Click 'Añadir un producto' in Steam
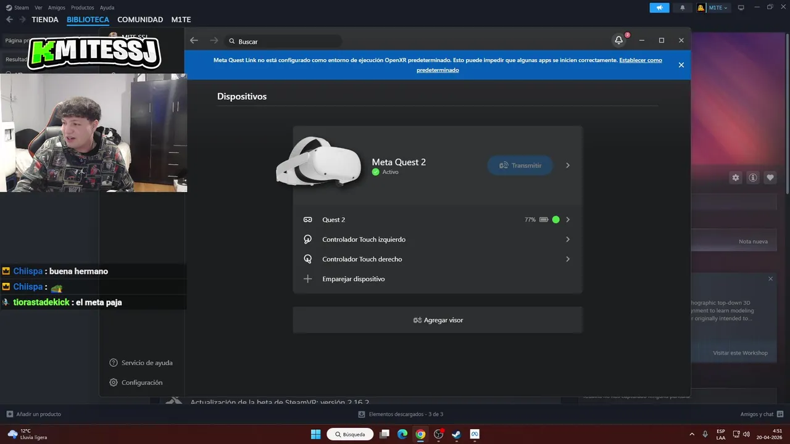Viewport: 790px width, 444px height. [x=33, y=414]
